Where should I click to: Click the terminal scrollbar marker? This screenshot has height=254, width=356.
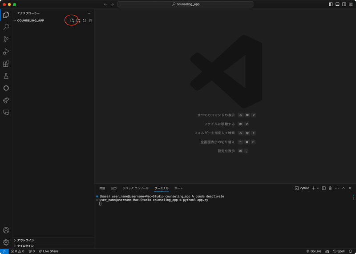point(353,197)
